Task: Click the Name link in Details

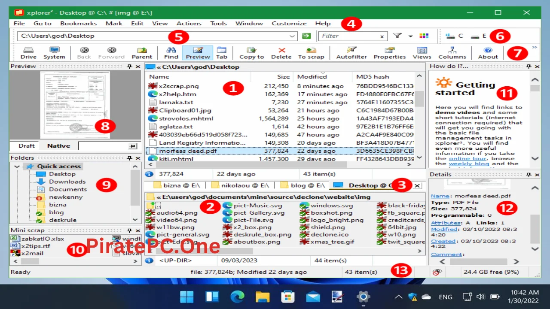Action: tap(439, 196)
